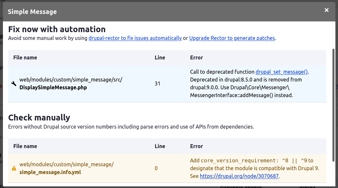Image resolution: width=338 pixels, height=188 pixels.
Task: Follow the drupal_set_message() link
Action: click(282, 72)
